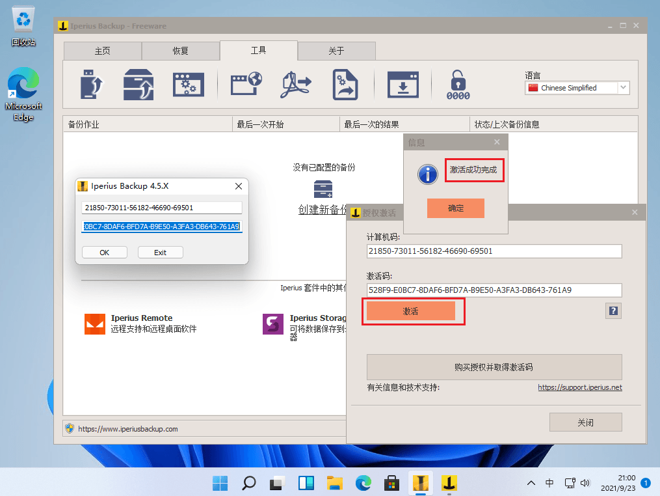660x496 pixels.
Task: Click the USB drive backup toolbar icon
Action: click(91, 84)
